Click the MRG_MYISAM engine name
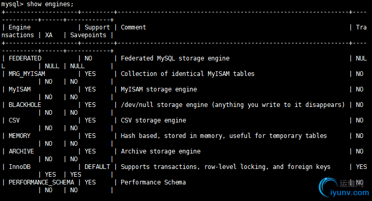The width and height of the screenshot is (372, 201). 27,74
